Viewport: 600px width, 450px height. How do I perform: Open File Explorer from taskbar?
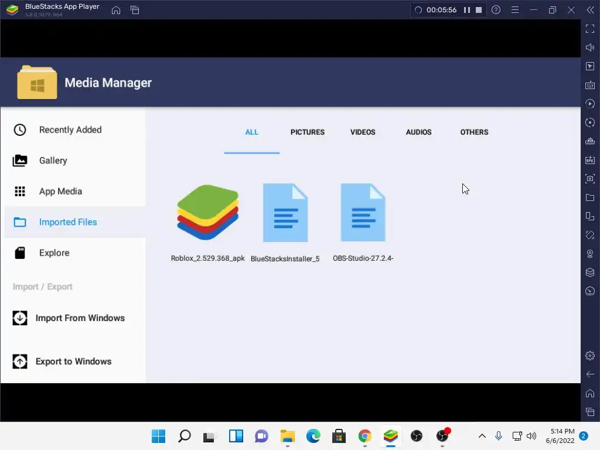pos(287,436)
